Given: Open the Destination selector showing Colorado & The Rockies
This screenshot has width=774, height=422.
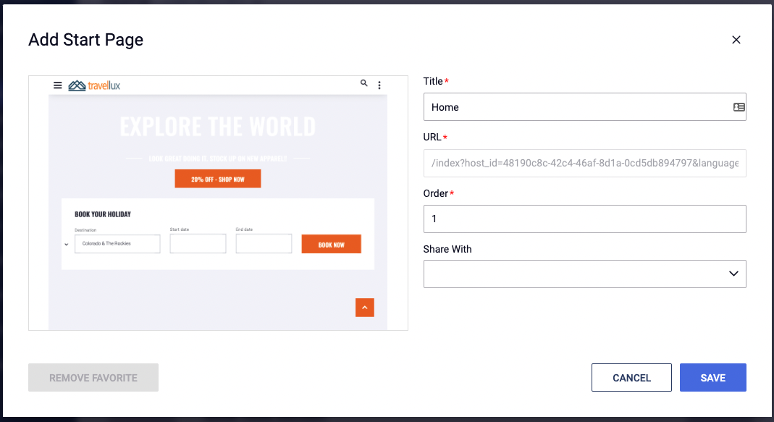Looking at the screenshot, I should pyautogui.click(x=117, y=244).
